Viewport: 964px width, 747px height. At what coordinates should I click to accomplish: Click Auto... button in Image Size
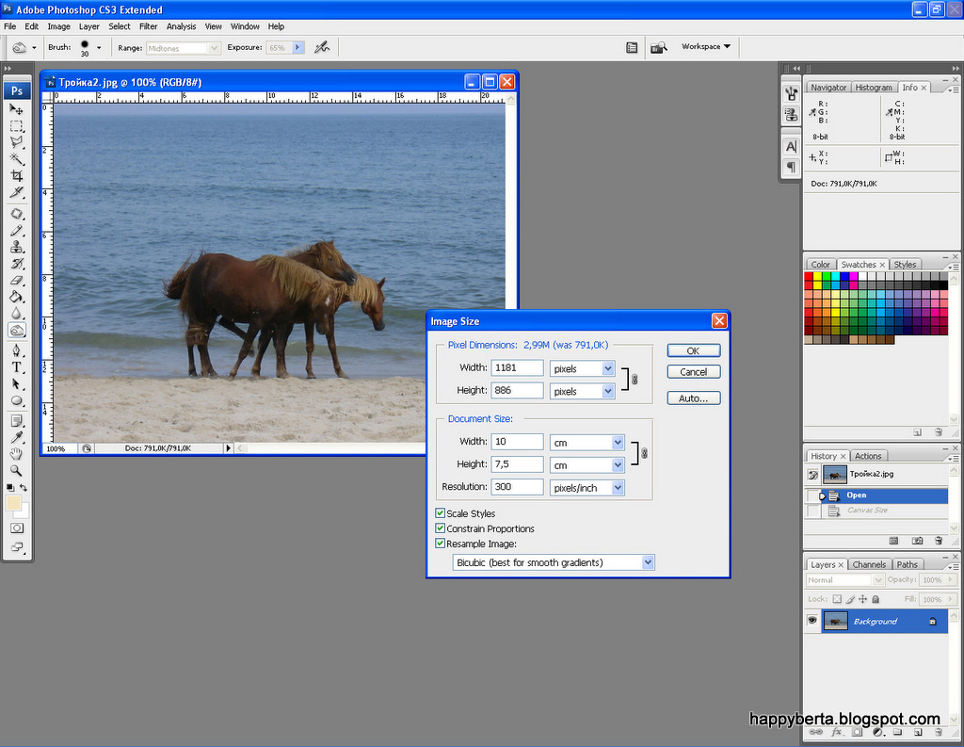[x=694, y=398]
